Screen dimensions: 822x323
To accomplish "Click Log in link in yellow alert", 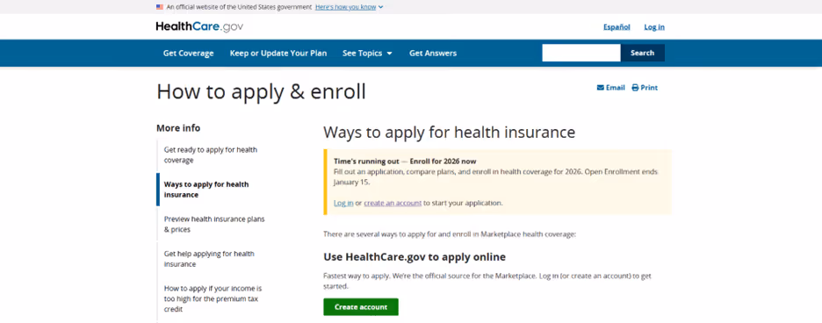I will (343, 203).
